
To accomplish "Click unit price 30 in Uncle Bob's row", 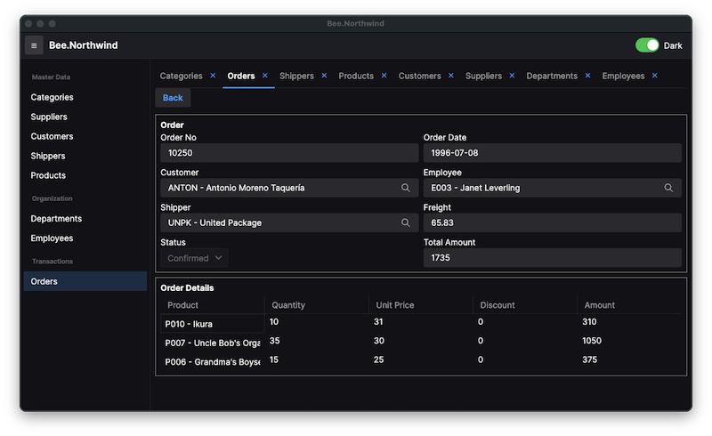I will click(379, 341).
